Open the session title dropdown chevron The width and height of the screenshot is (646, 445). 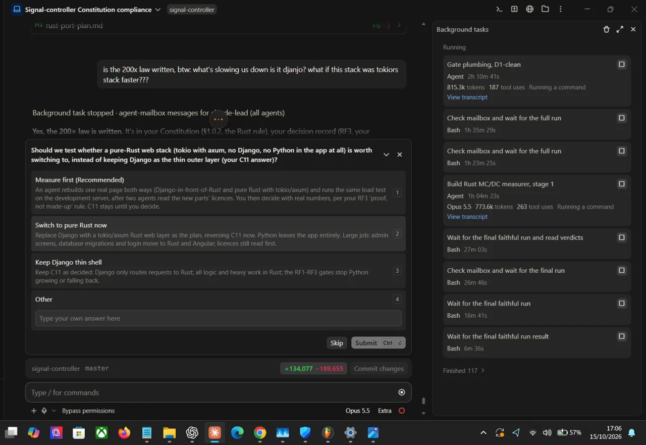tap(158, 10)
